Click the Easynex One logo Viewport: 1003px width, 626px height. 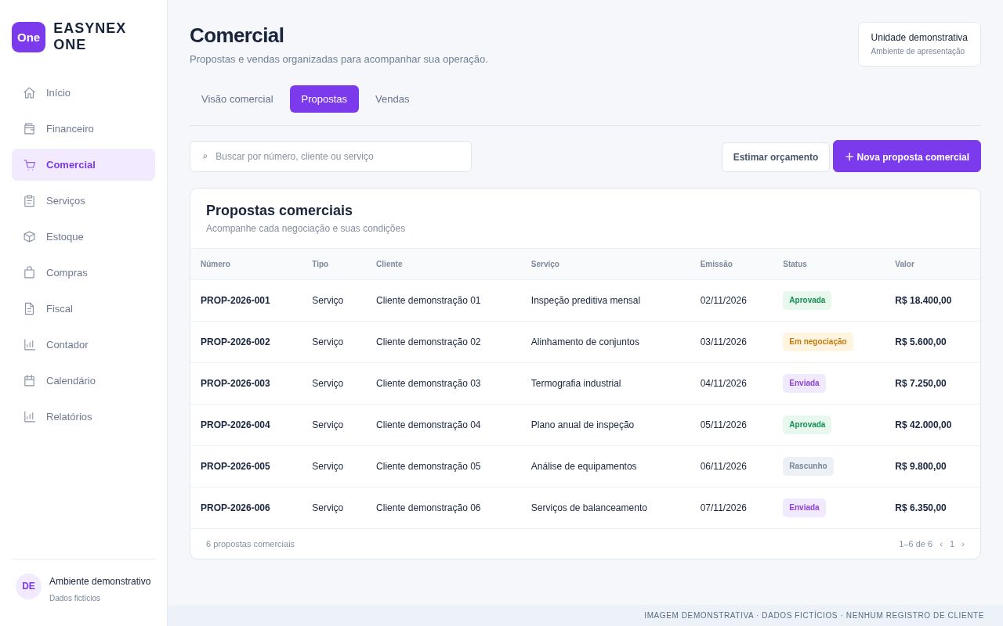click(x=28, y=37)
